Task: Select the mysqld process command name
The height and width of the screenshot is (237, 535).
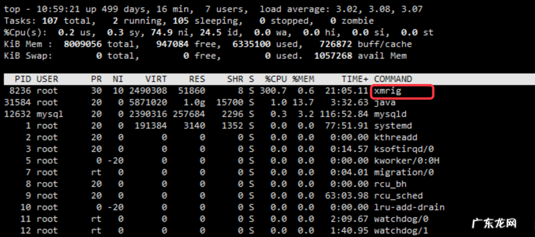Action: [x=390, y=114]
